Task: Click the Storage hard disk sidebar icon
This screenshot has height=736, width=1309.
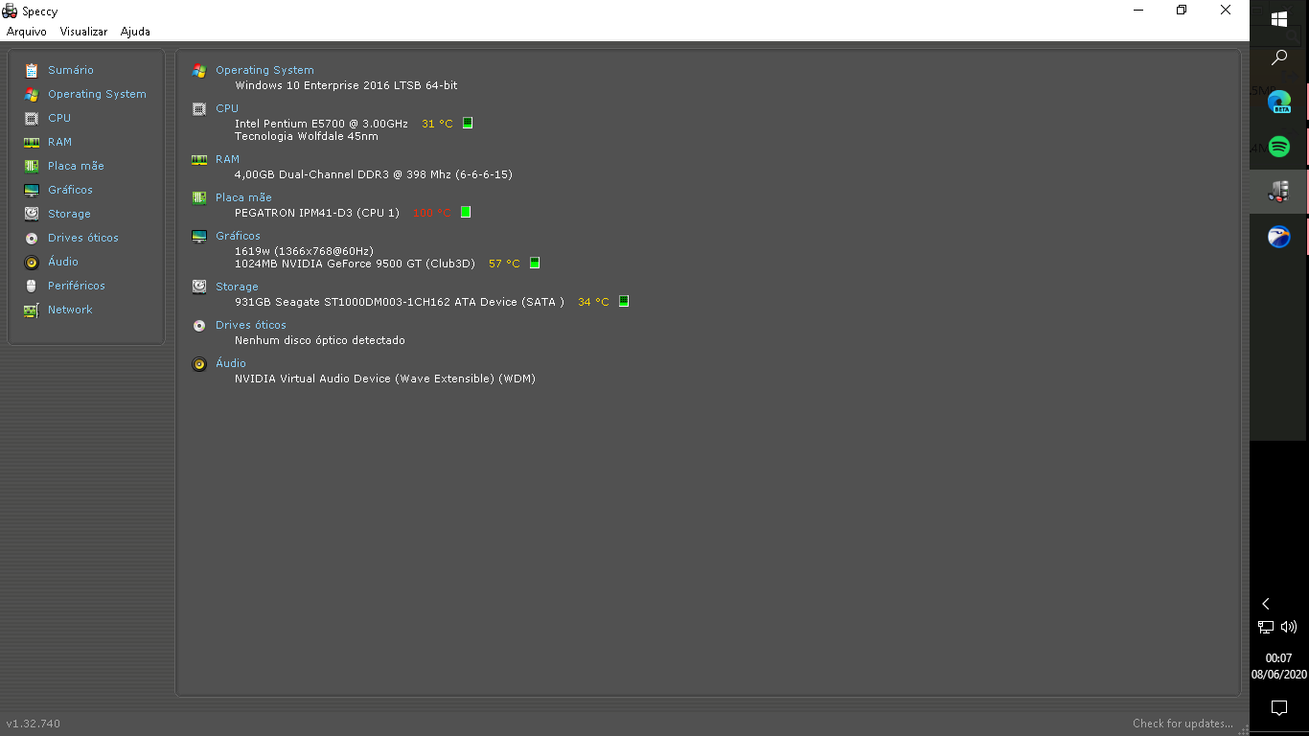Action: pyautogui.click(x=32, y=214)
